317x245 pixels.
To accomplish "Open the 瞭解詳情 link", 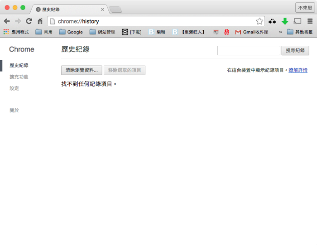I will [298, 70].
